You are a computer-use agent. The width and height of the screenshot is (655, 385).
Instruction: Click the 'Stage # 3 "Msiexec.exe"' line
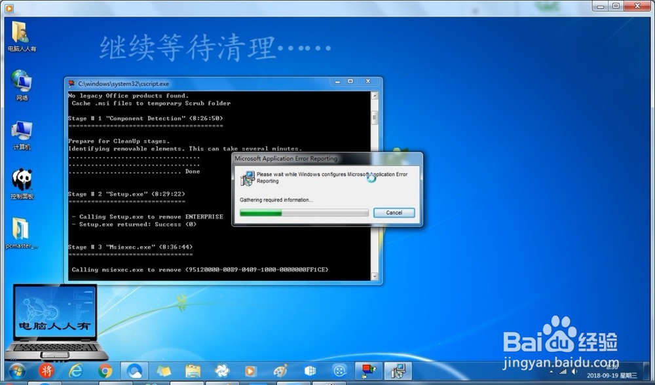(130, 247)
